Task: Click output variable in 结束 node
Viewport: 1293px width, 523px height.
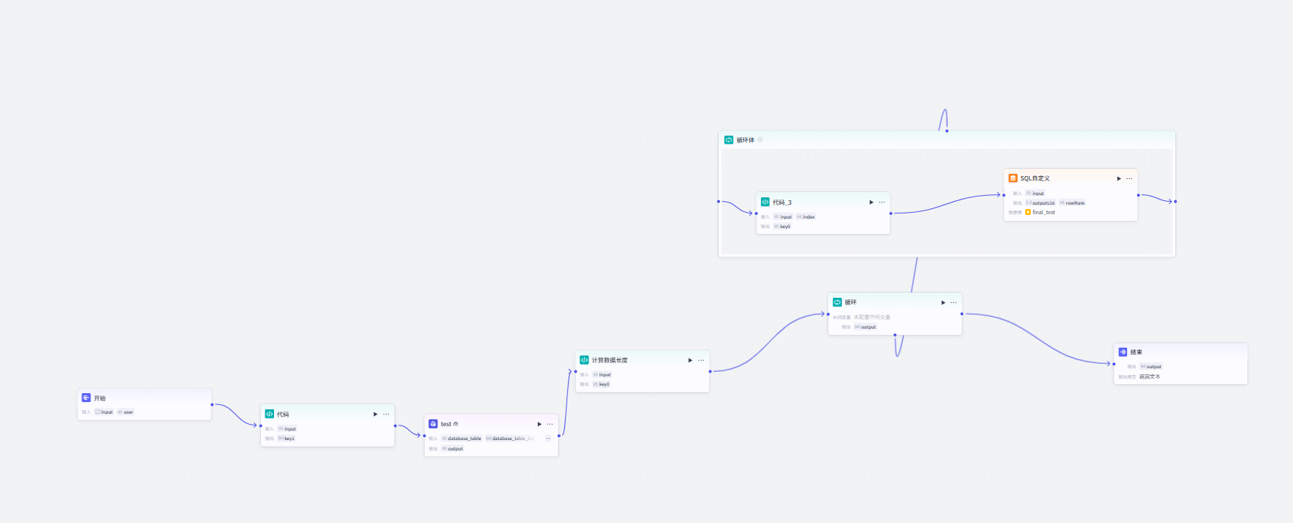Action: 1151,367
